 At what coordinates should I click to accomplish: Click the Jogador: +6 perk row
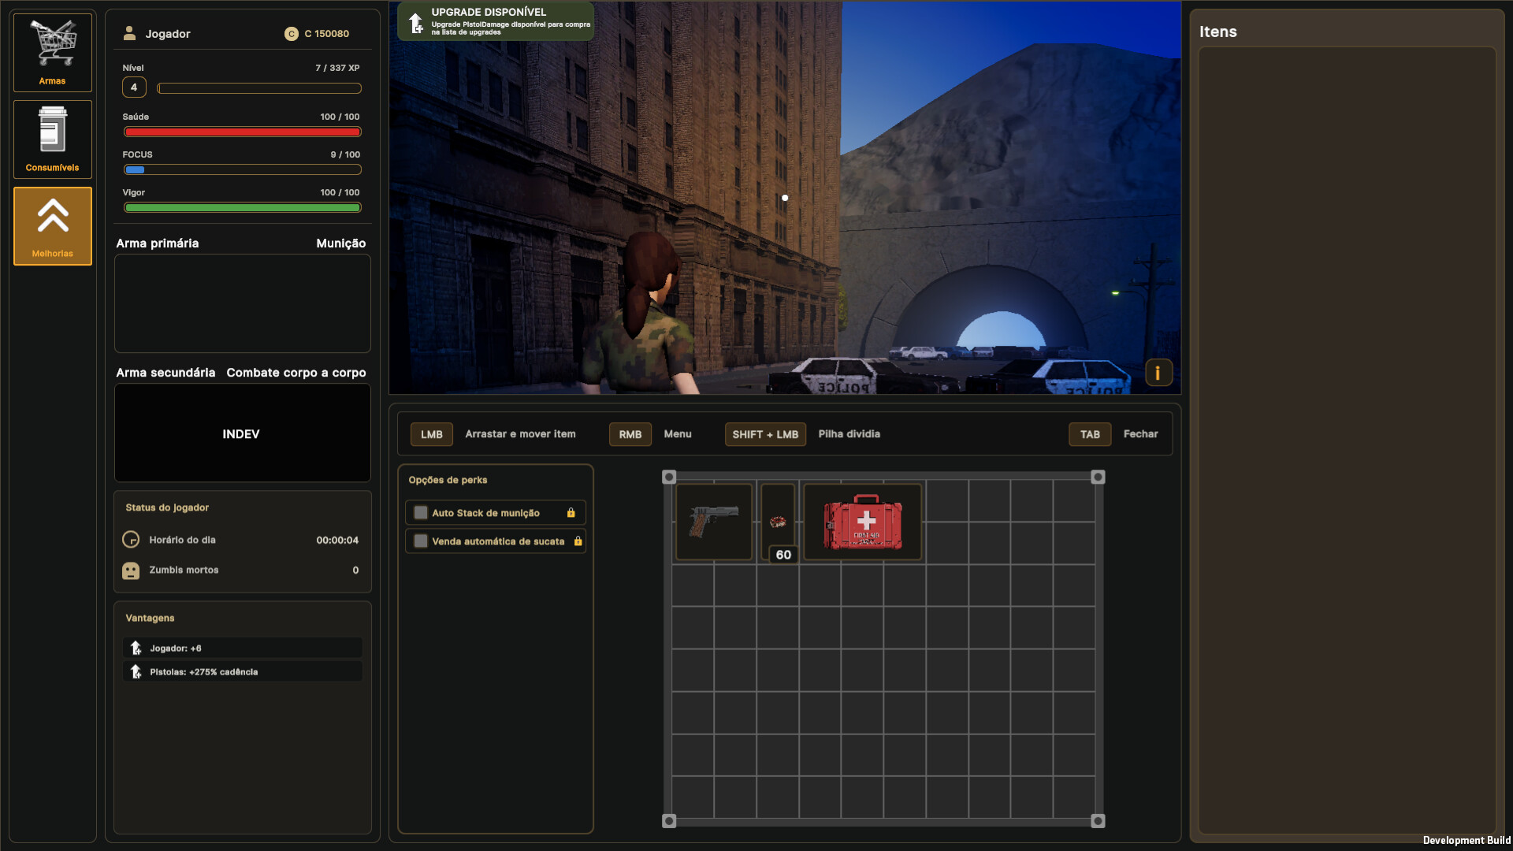(x=243, y=648)
